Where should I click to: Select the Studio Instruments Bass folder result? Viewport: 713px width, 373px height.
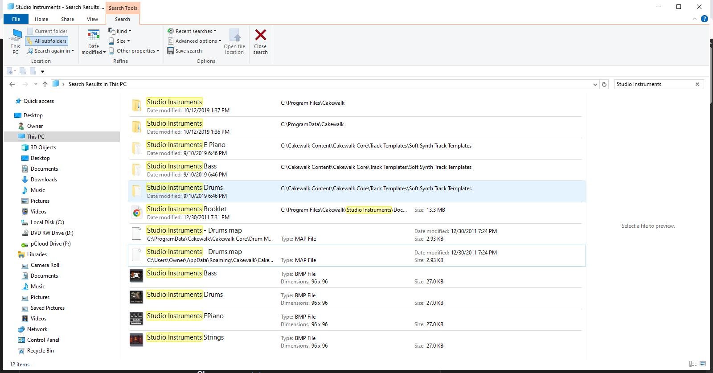357,170
